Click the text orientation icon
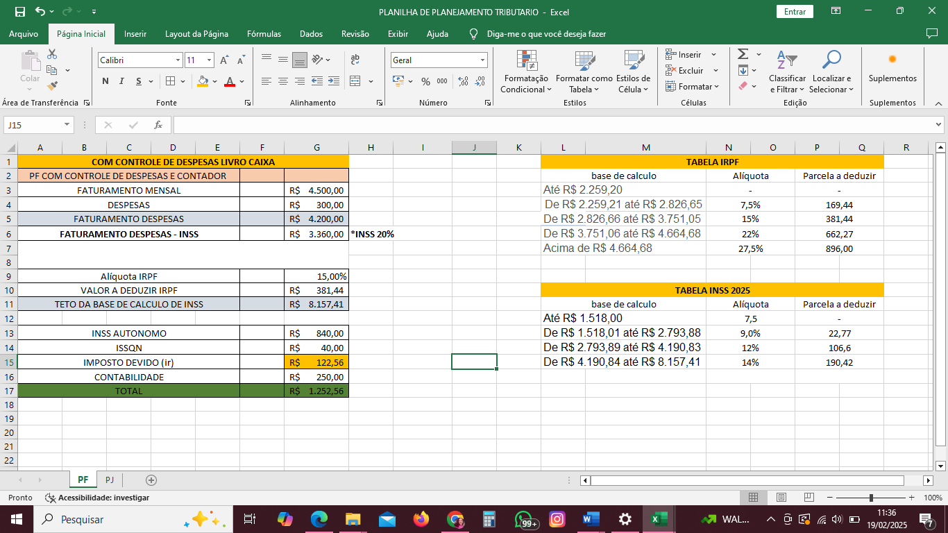This screenshot has height=533, width=948. (x=317, y=60)
